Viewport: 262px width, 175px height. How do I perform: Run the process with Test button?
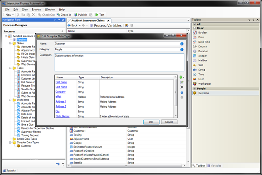tap(100, 15)
